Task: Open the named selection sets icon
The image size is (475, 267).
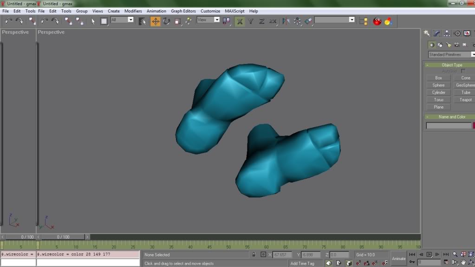Action: pos(363,21)
